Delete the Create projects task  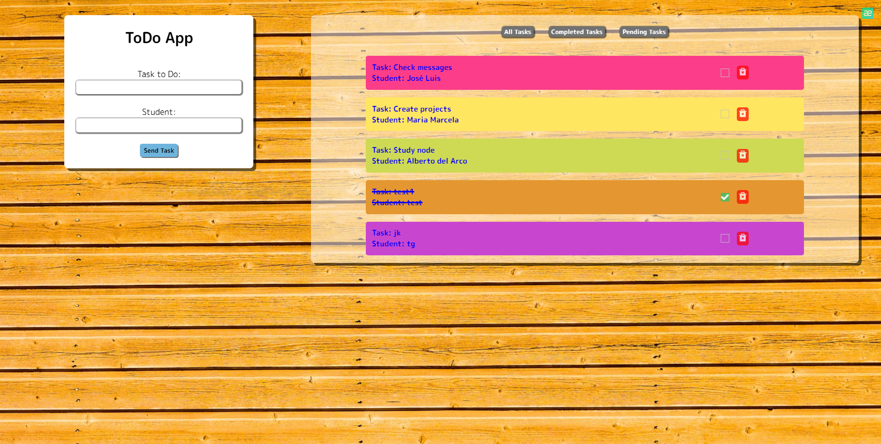[743, 114]
